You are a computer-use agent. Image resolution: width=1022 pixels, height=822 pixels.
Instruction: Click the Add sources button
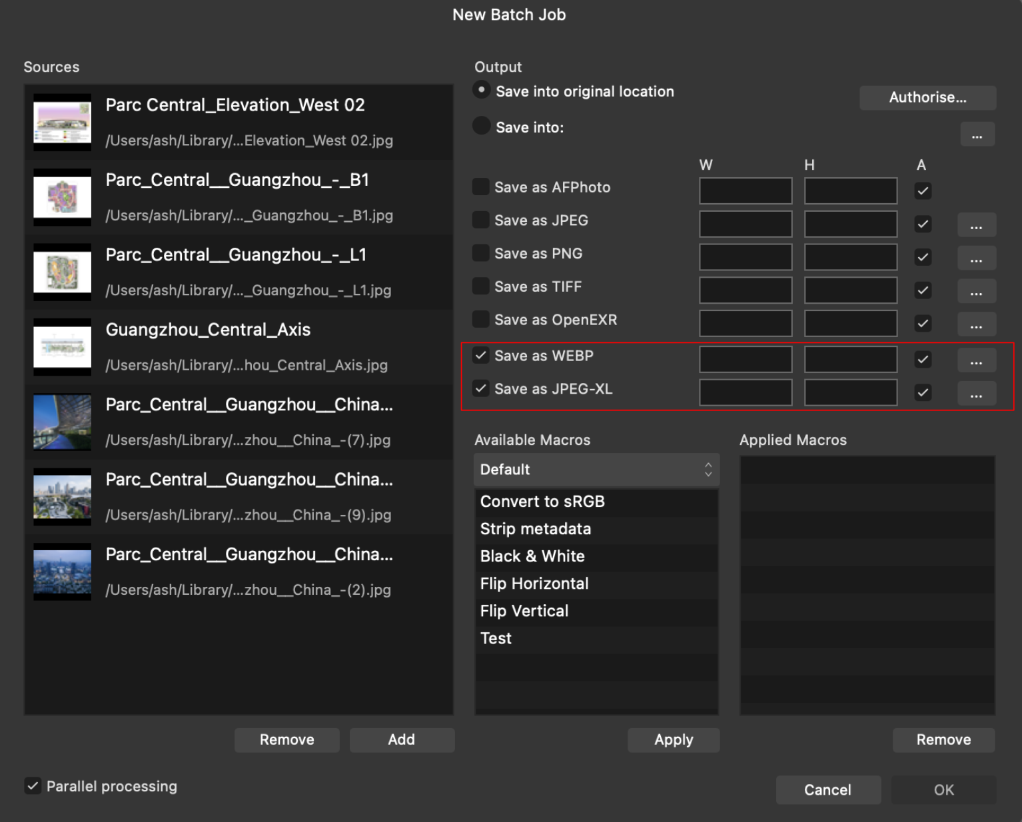click(x=402, y=739)
